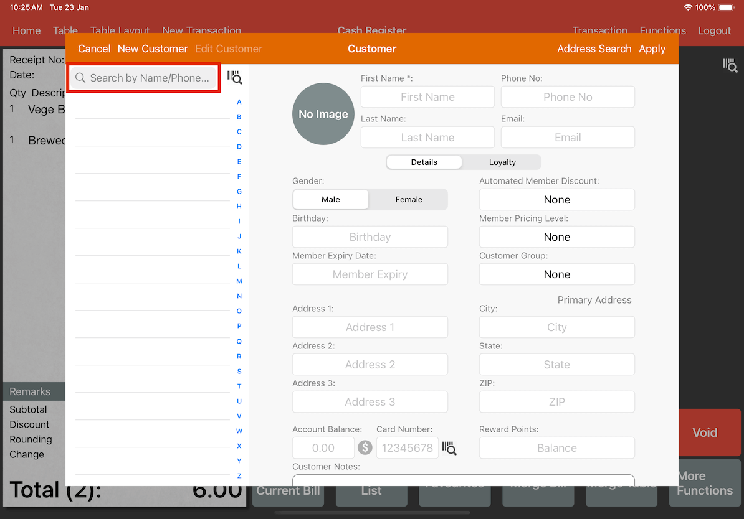This screenshot has height=519, width=744.
Task: Create a New Customer
Action: (152, 49)
